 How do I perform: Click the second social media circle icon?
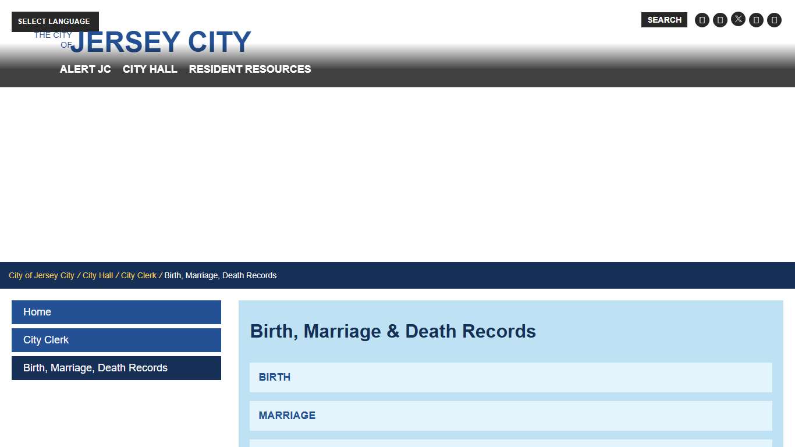(720, 19)
